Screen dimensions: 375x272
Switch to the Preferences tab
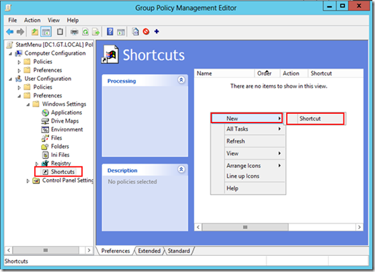click(116, 250)
